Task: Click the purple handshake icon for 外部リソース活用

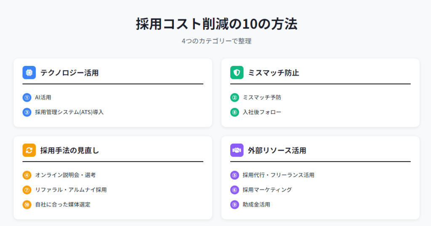Action: 237,150
